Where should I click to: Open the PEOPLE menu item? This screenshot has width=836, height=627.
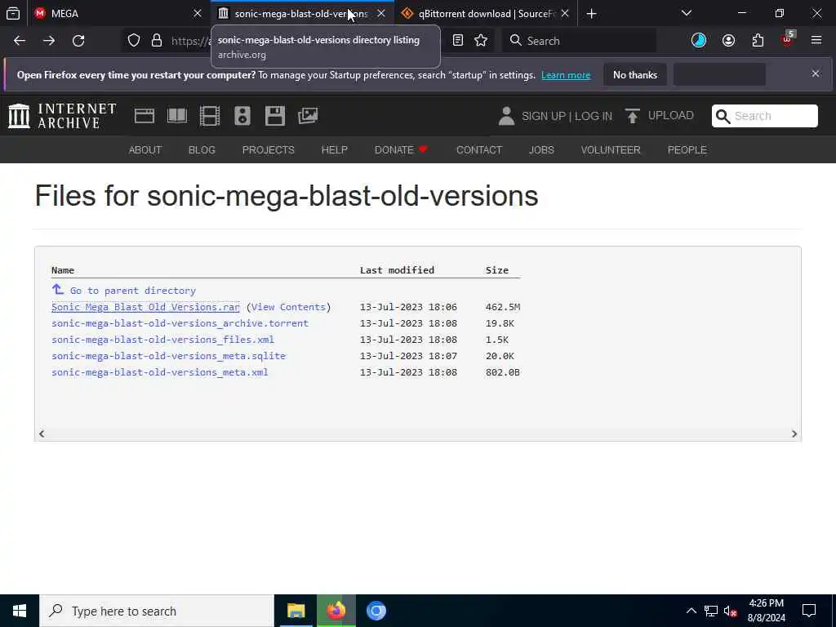point(687,150)
